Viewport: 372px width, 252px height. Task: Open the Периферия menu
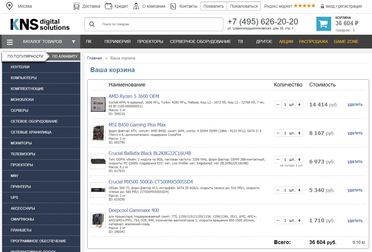tap(117, 42)
